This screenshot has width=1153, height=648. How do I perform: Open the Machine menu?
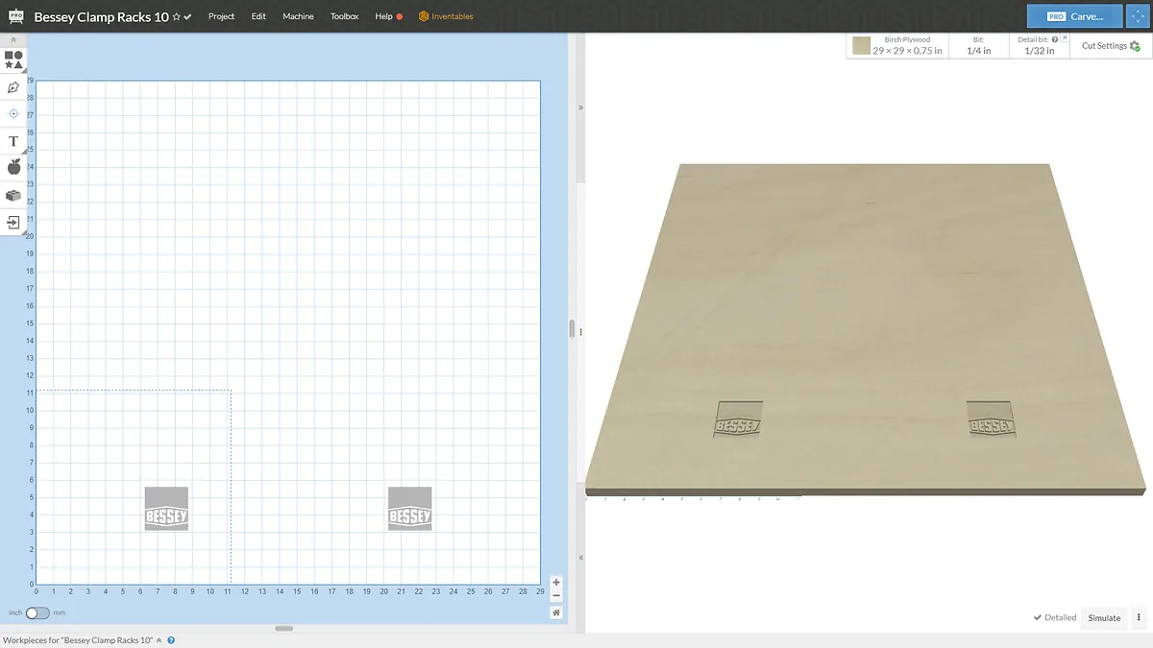(298, 16)
